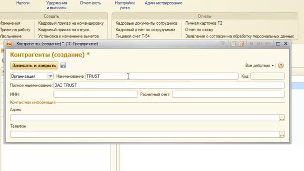Click the 'Записать и закрыть' button
Viewport: 304px width, 171px height.
[x=34, y=66]
